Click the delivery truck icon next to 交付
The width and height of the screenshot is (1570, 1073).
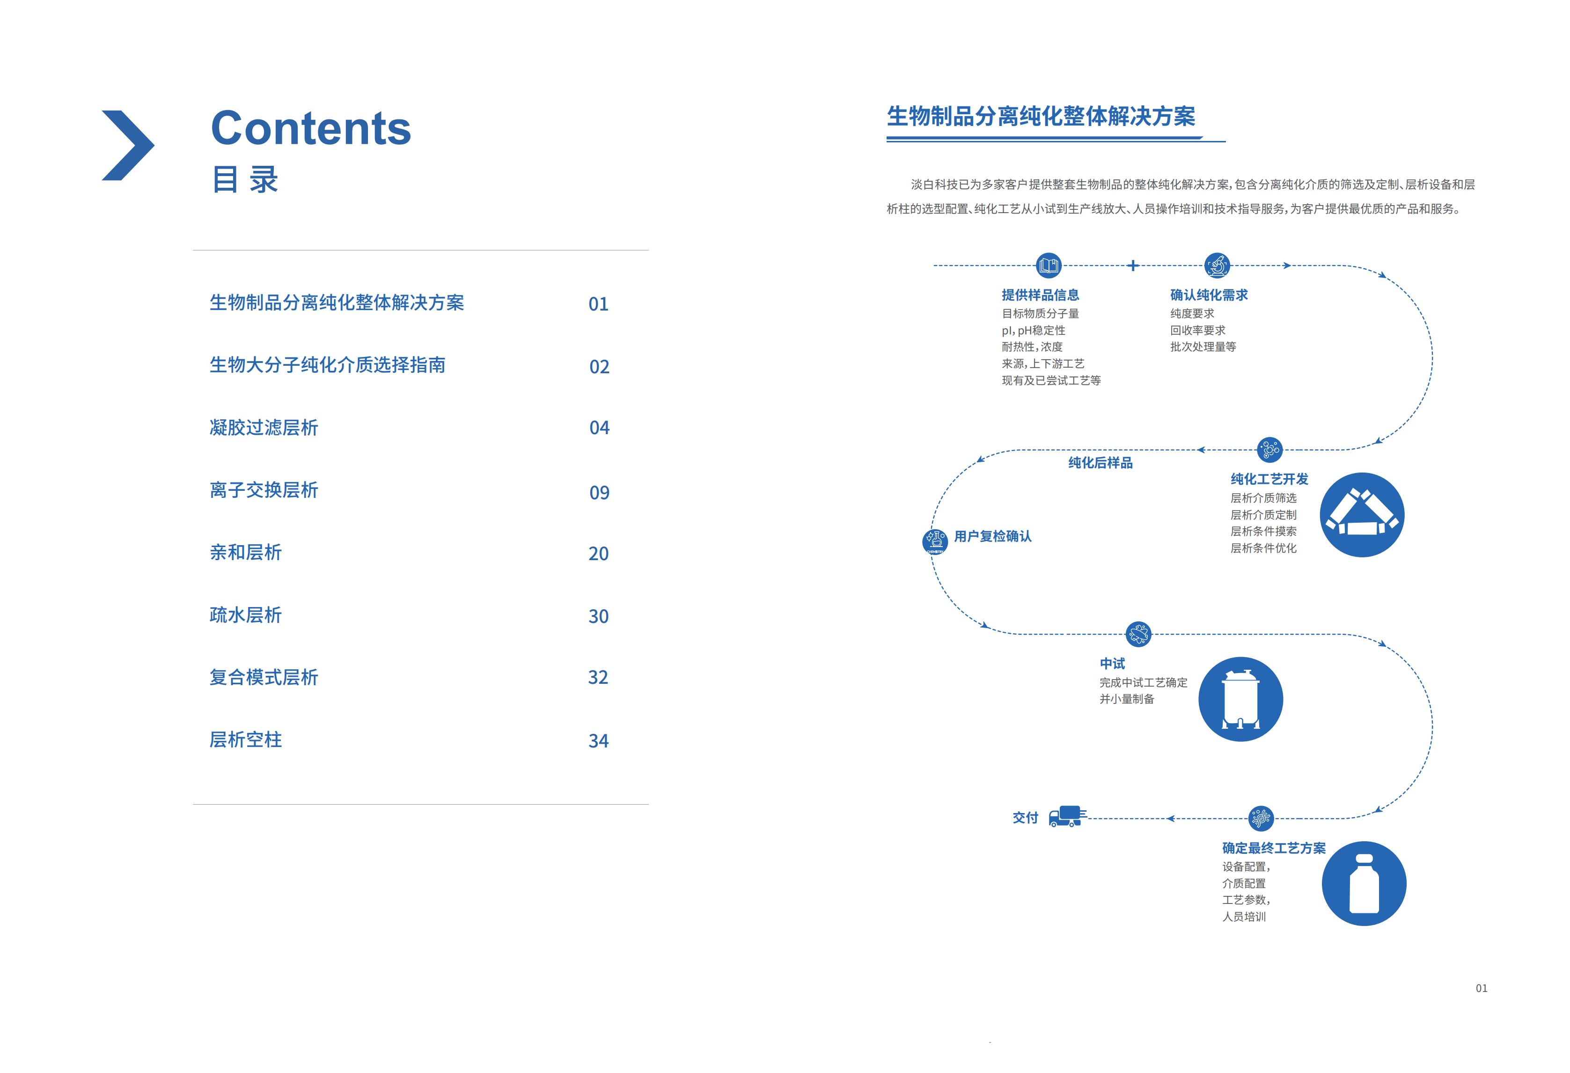coord(1067,817)
